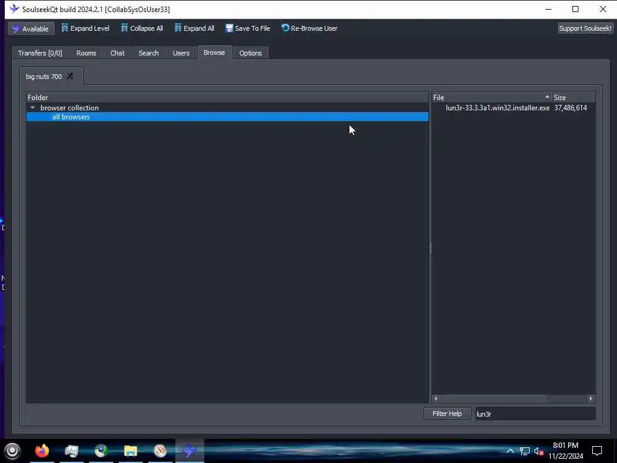Click the size value 37,486,614
The width and height of the screenshot is (617, 463).
point(571,107)
